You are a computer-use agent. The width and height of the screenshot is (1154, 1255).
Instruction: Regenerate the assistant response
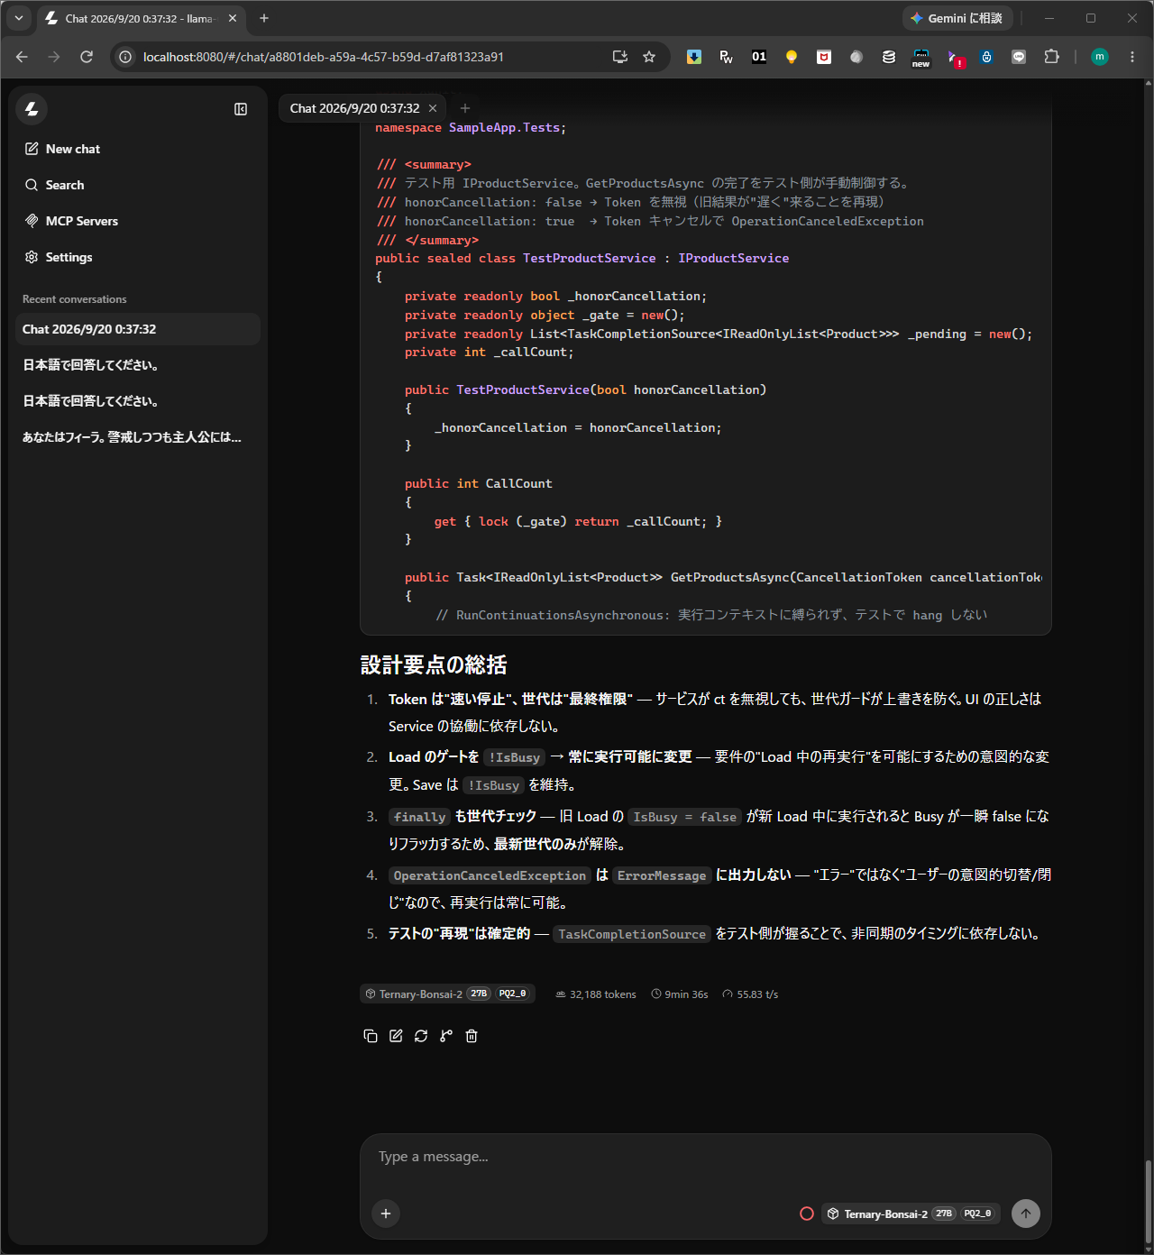421,1036
